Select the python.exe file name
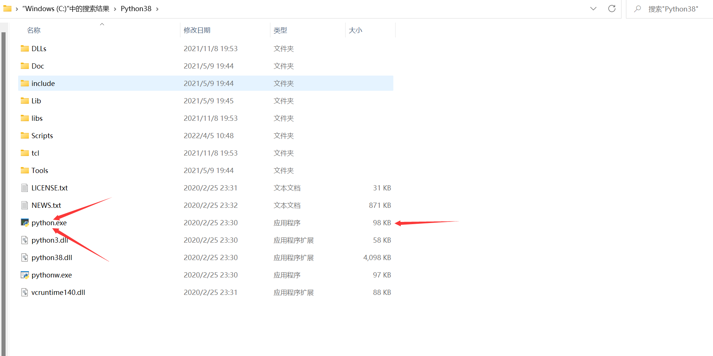This screenshot has height=356, width=713. point(49,223)
